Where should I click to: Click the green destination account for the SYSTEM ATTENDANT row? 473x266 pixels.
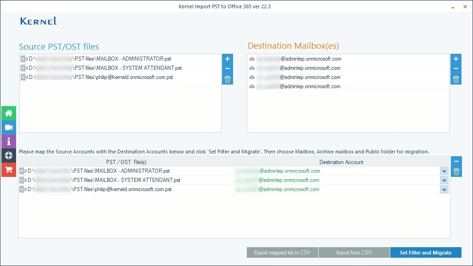click(x=277, y=181)
